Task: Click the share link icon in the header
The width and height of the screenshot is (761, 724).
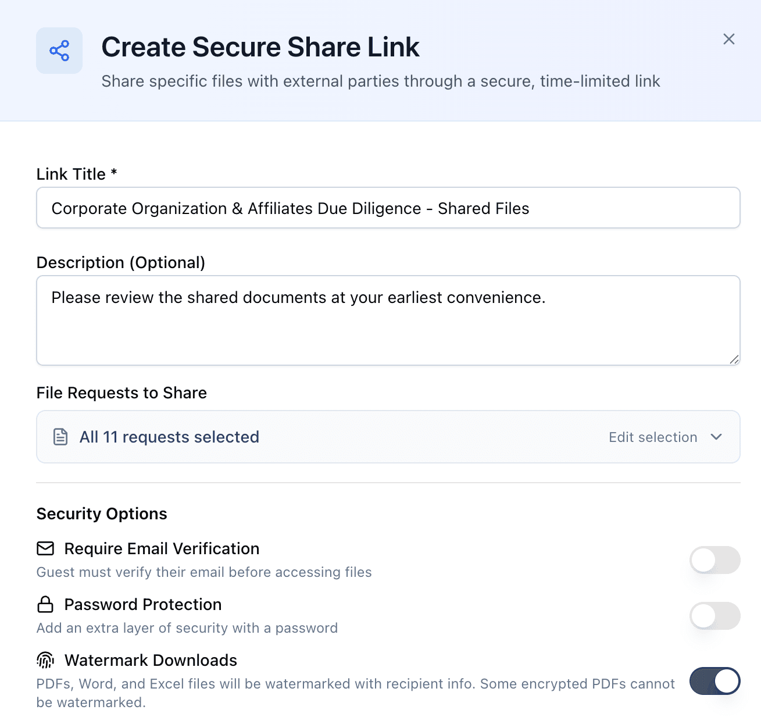Action: pos(59,50)
